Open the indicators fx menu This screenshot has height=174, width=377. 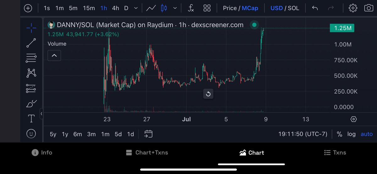(191, 8)
